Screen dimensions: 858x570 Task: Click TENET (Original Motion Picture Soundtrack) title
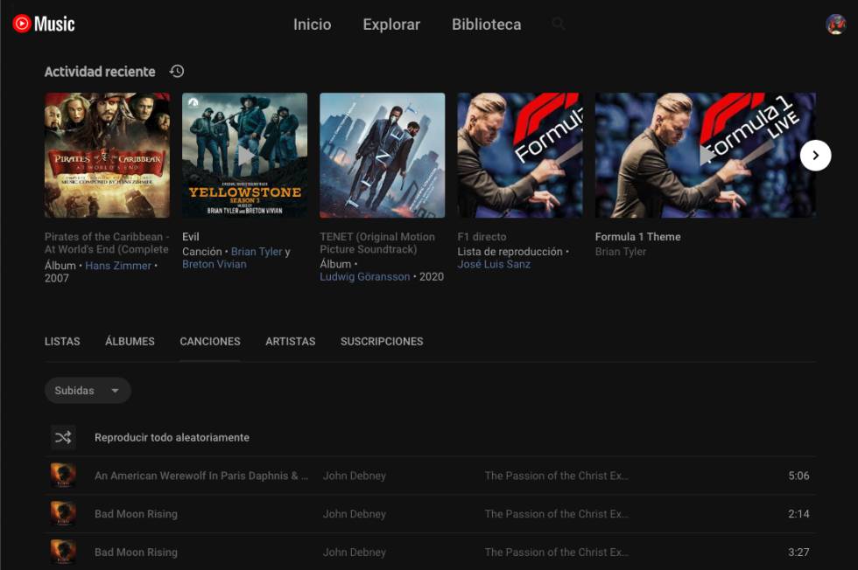click(x=377, y=243)
